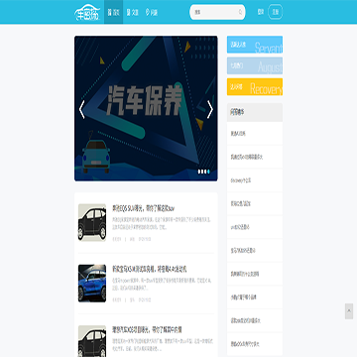This screenshot has width=357, height=357.
Task: Click the outlined register button in header
Action: pos(276,12)
